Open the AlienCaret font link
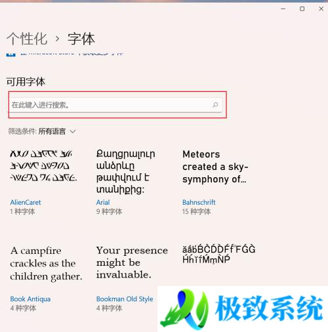 [x=26, y=202]
